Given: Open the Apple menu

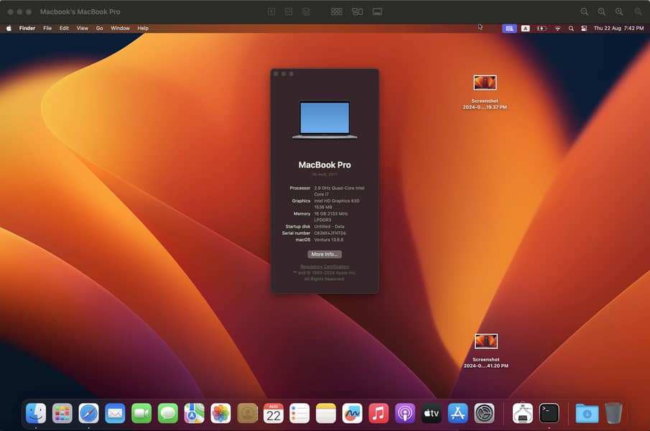Looking at the screenshot, I should point(9,29).
